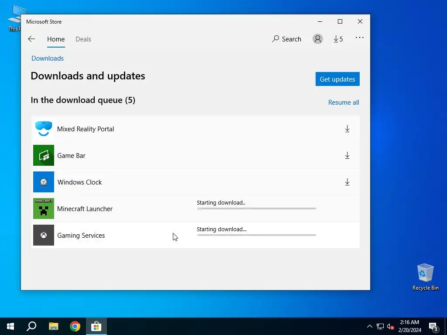This screenshot has height=335, width=447.
Task: Maximize the Microsoft Store window
Action: (340, 21)
